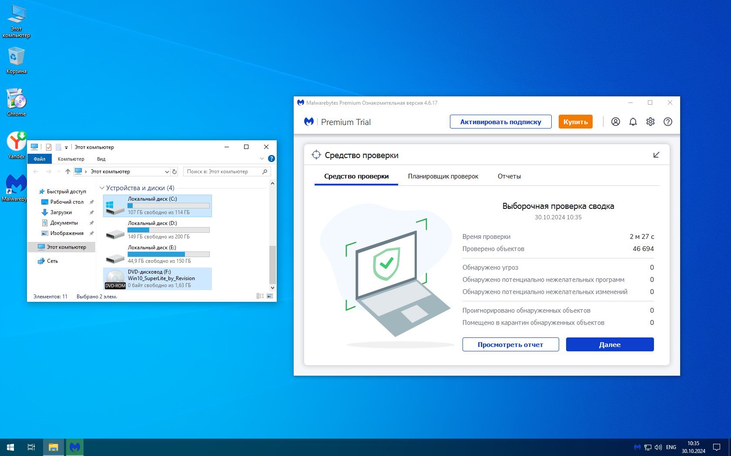
Task: Open the Корзина desktop icon
Action: point(17,60)
